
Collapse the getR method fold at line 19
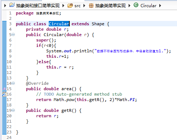13,110
